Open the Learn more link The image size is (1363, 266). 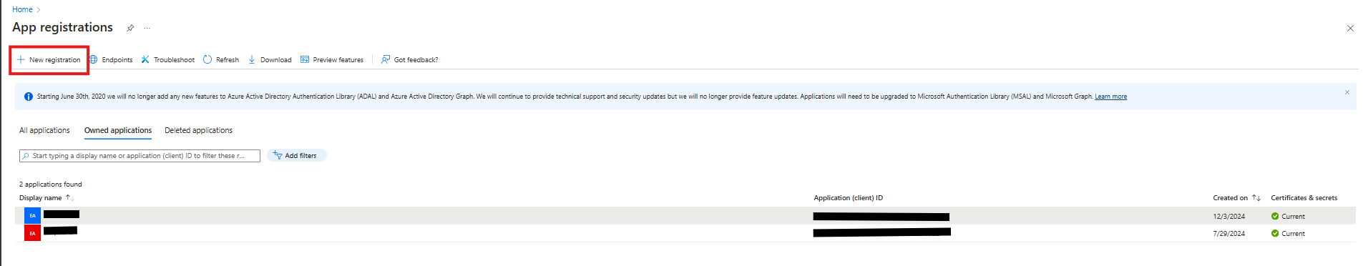coord(1110,97)
